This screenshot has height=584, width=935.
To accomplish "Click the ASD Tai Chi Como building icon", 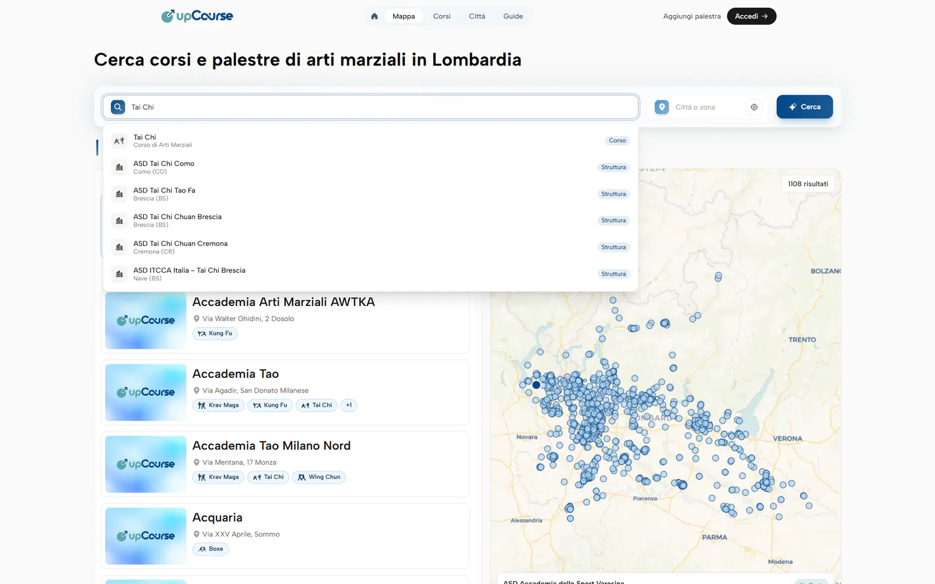I will tap(119, 168).
